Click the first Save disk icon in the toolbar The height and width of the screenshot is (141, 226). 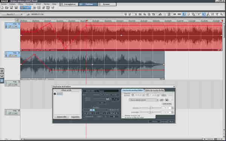[11, 8]
